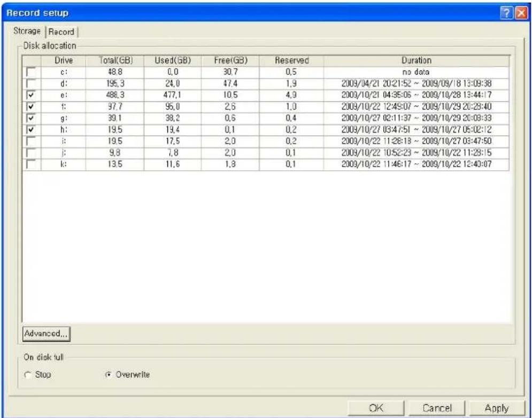Image resolution: width=532 pixels, height=418 pixels.
Task: Enable the checkbox for drive d:
Action: click(x=31, y=83)
